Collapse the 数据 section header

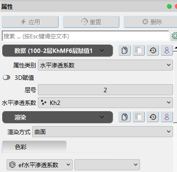[58, 51]
